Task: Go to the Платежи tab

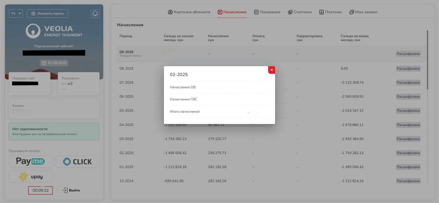Action: (x=331, y=12)
